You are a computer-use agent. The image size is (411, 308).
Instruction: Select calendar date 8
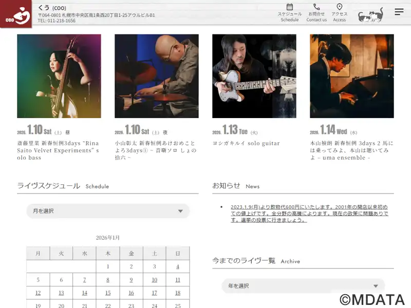coord(108,280)
